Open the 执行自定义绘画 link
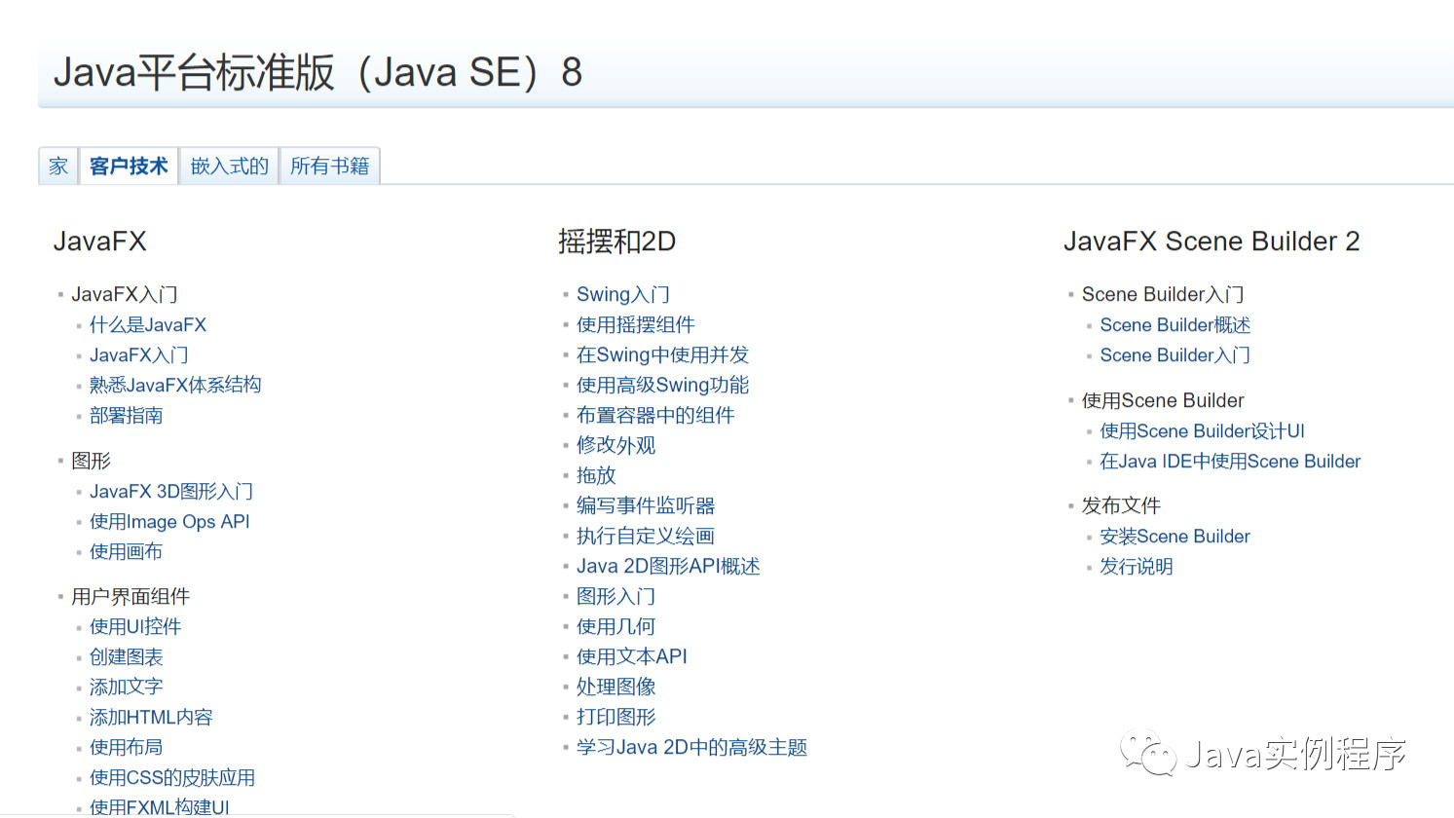1454x818 pixels. click(x=646, y=537)
